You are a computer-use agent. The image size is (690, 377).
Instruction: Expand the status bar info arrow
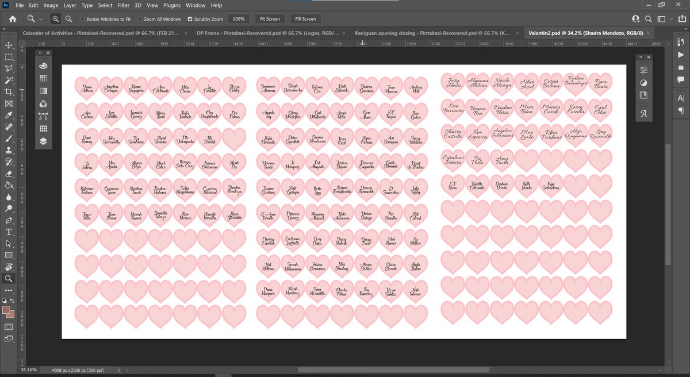pos(119,370)
